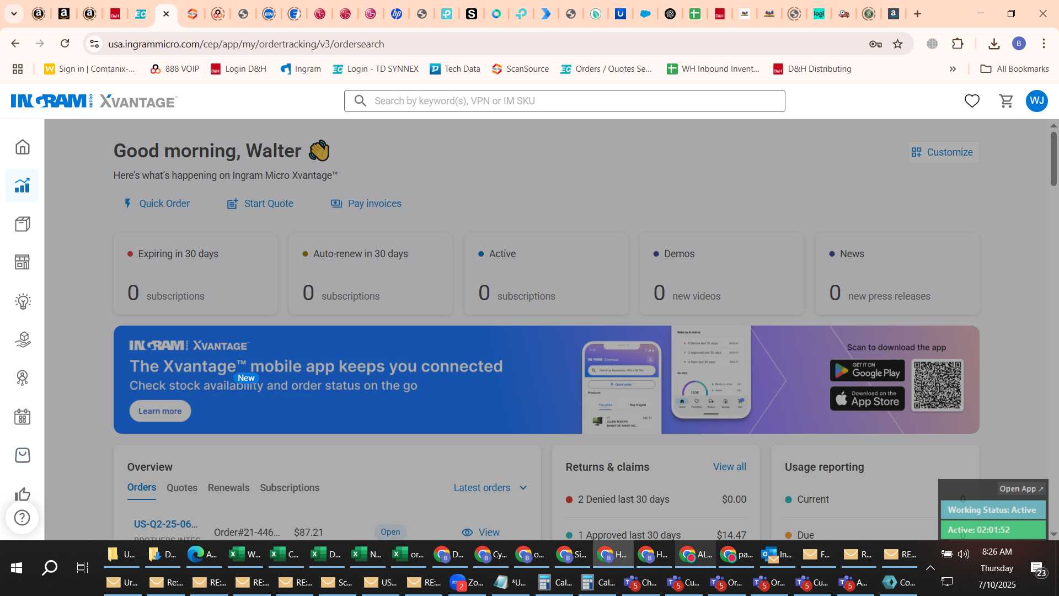Screen dimensions: 1059x596
Task: Click View all in Returns & claims
Action: [x=729, y=467]
